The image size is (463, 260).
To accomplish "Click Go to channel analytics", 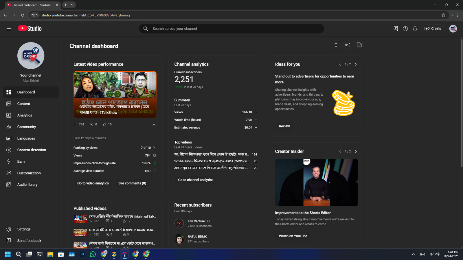I will [196, 180].
